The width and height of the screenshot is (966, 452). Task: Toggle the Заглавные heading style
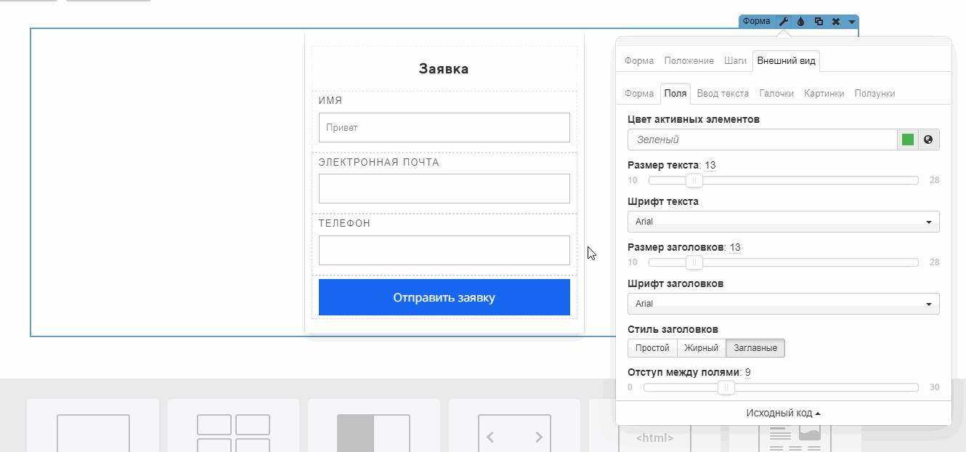(x=755, y=348)
